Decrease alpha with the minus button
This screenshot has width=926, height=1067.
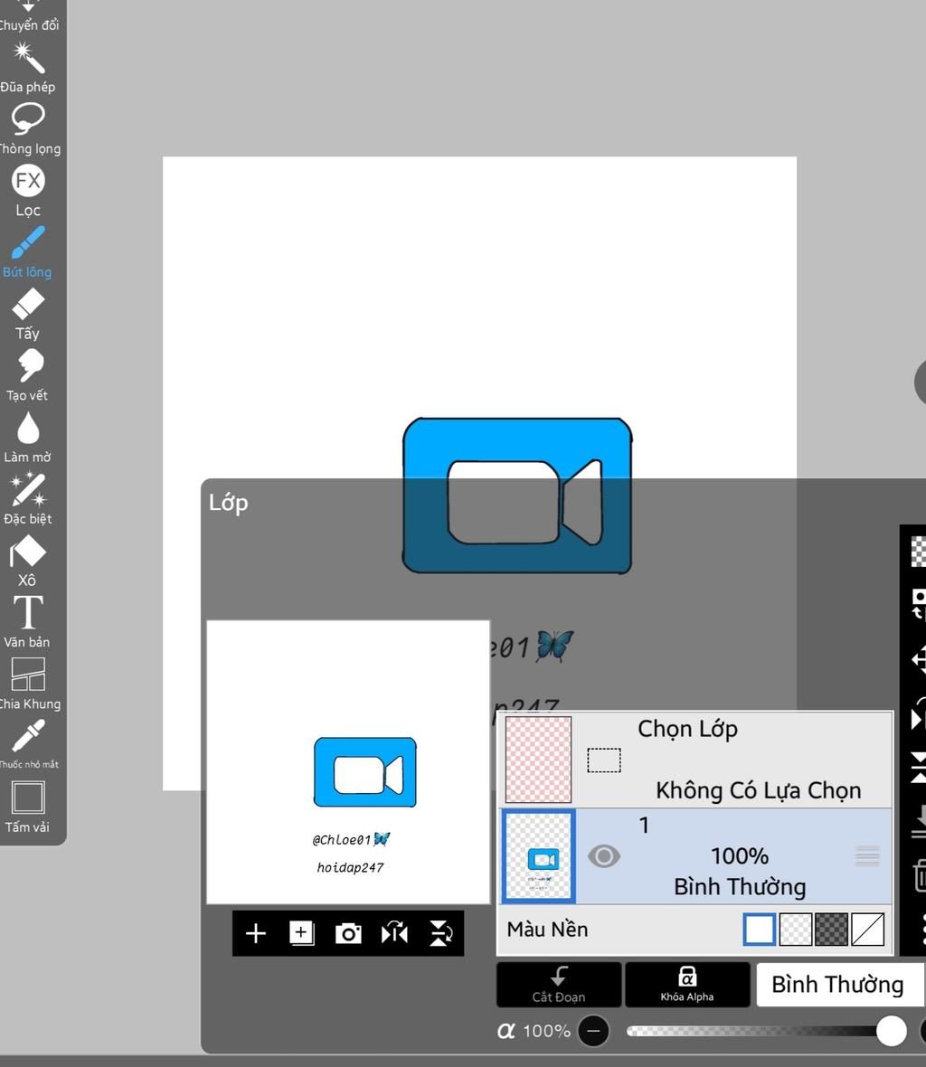pos(593,1031)
